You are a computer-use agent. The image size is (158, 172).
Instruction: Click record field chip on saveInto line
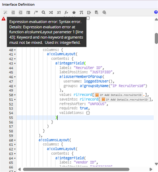tap(125, 100)
